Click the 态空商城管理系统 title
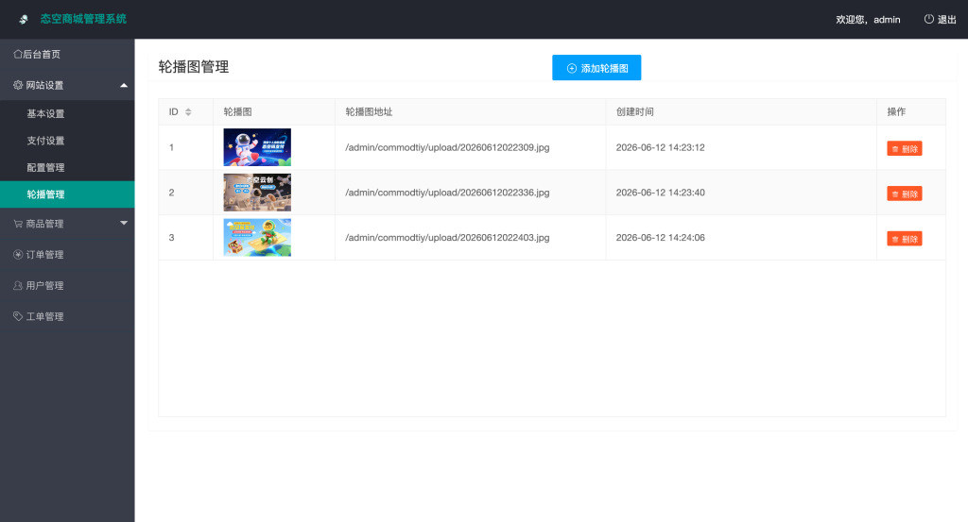Viewport: 968px width, 522px height. pyautogui.click(x=83, y=19)
